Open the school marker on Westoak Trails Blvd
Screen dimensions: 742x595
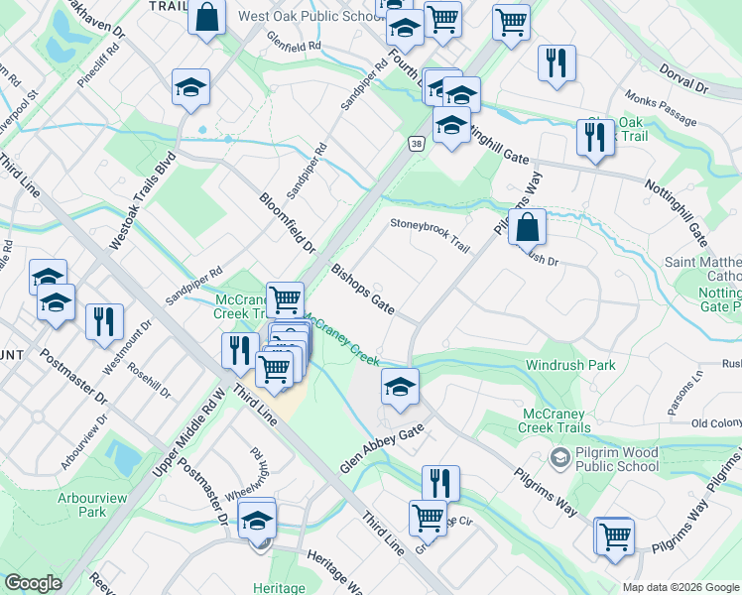click(x=190, y=88)
